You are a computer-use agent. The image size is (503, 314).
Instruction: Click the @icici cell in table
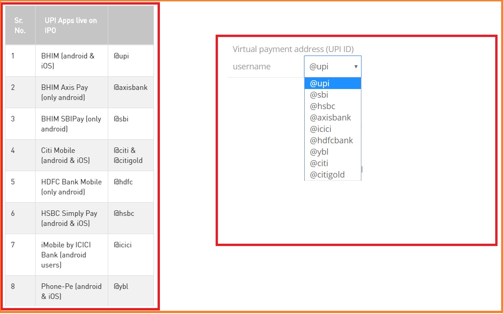(131, 255)
